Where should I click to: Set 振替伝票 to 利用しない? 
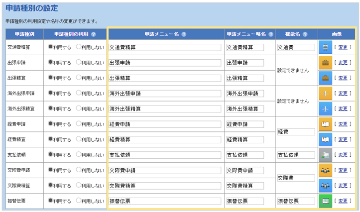click(x=79, y=201)
